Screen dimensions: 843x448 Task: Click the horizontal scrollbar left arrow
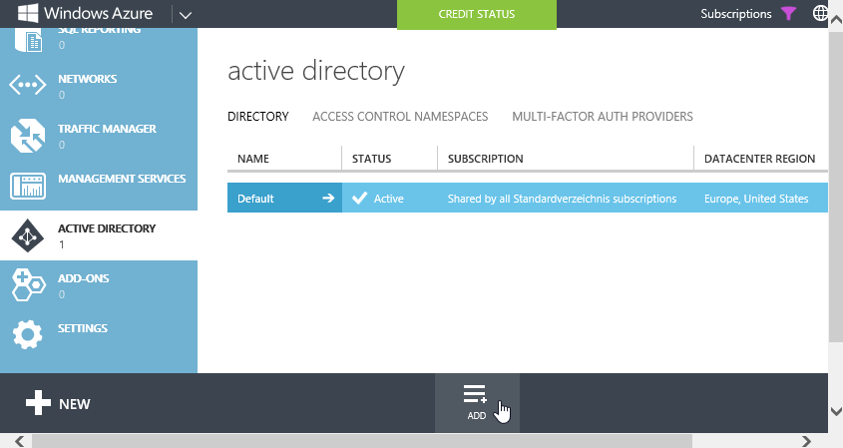[x=19, y=441]
